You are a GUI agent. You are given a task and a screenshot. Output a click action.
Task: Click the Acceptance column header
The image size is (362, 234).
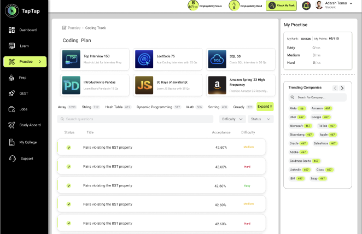(221, 132)
